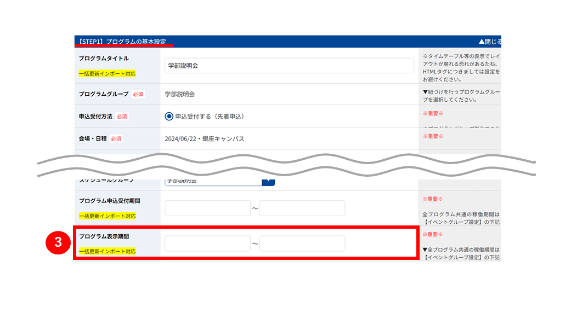Click the 【STEP1】プログラムの基本設定 header title

[x=122, y=42]
